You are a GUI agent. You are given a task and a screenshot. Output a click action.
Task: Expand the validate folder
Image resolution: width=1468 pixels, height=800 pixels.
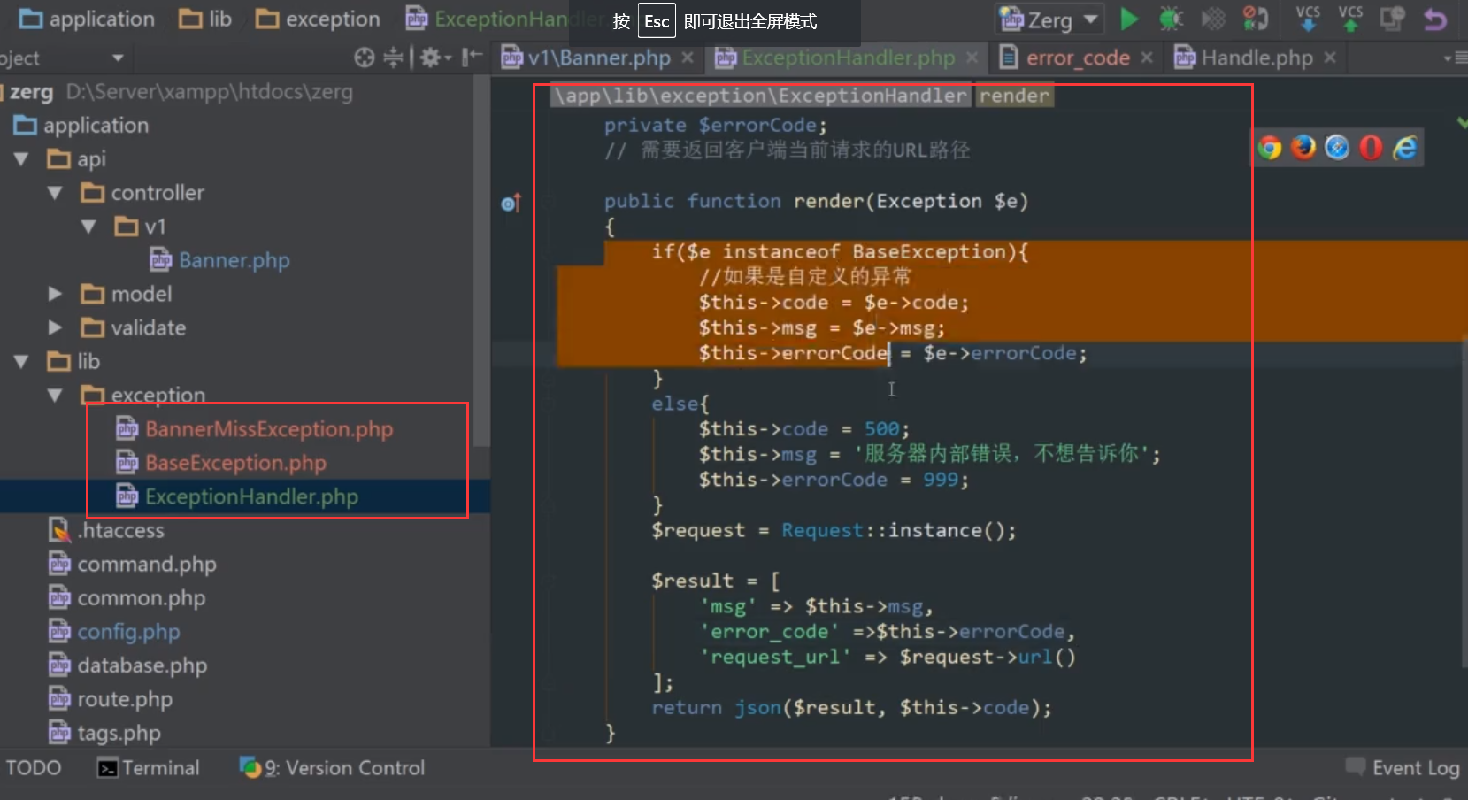coord(55,327)
